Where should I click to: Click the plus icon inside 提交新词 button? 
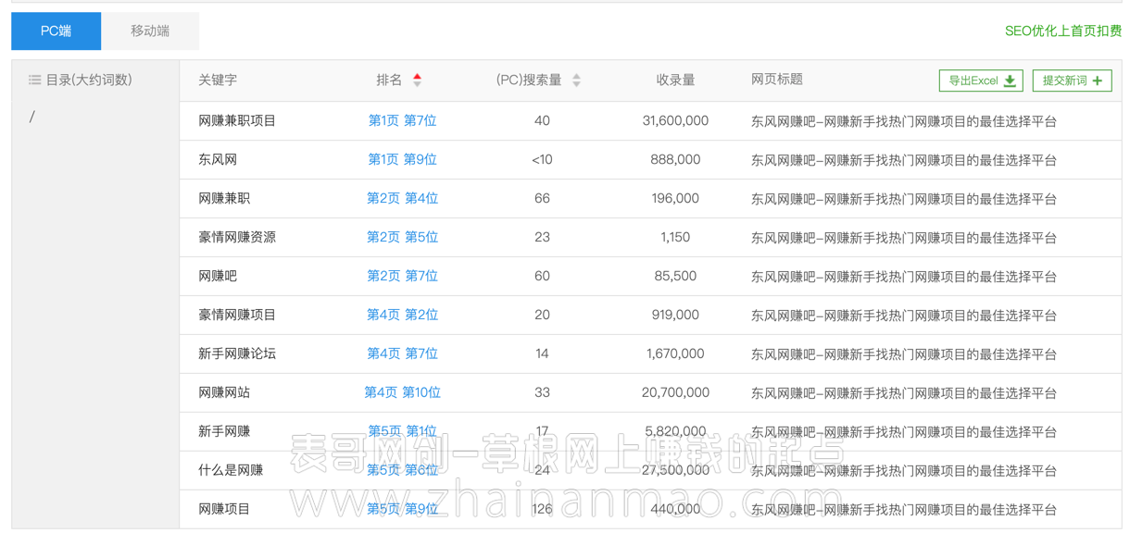click(1098, 81)
